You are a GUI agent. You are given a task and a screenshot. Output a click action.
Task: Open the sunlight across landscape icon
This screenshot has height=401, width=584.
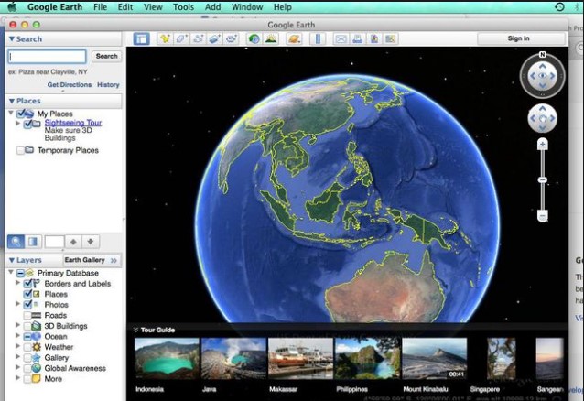tap(271, 38)
